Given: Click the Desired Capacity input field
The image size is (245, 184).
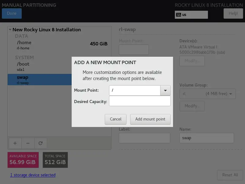Looking at the screenshot, I should click(140, 101).
